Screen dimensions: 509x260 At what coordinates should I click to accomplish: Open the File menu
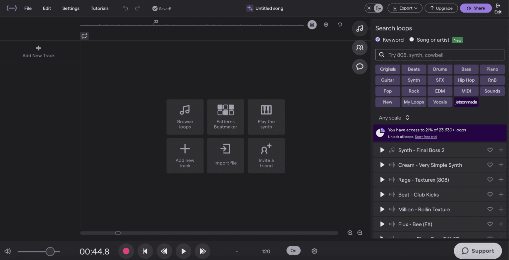(28, 8)
